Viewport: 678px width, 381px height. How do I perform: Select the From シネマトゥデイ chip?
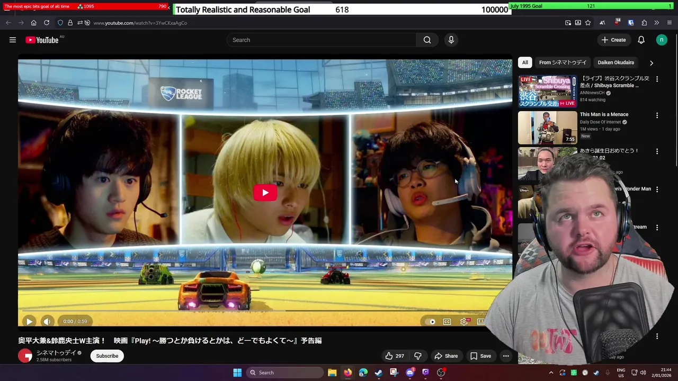click(563, 62)
